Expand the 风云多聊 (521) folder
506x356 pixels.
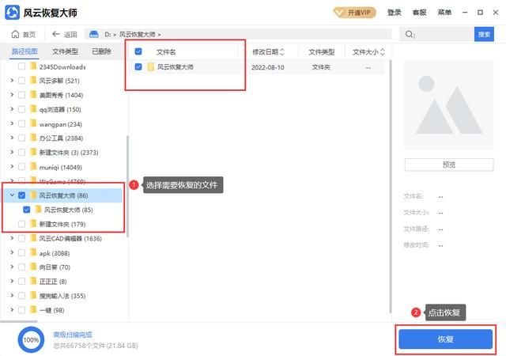click(12, 80)
